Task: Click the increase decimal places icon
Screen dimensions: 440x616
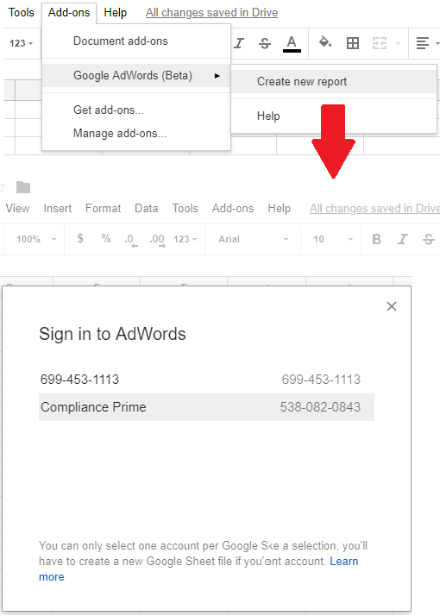Action: (157, 240)
